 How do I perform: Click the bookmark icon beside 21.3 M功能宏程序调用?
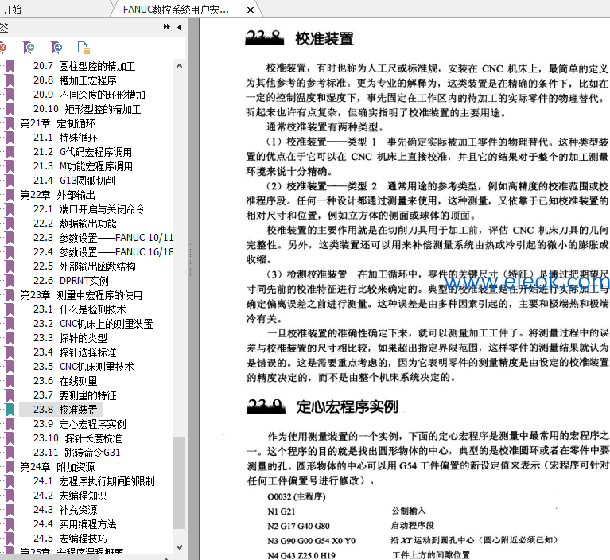tap(10, 166)
